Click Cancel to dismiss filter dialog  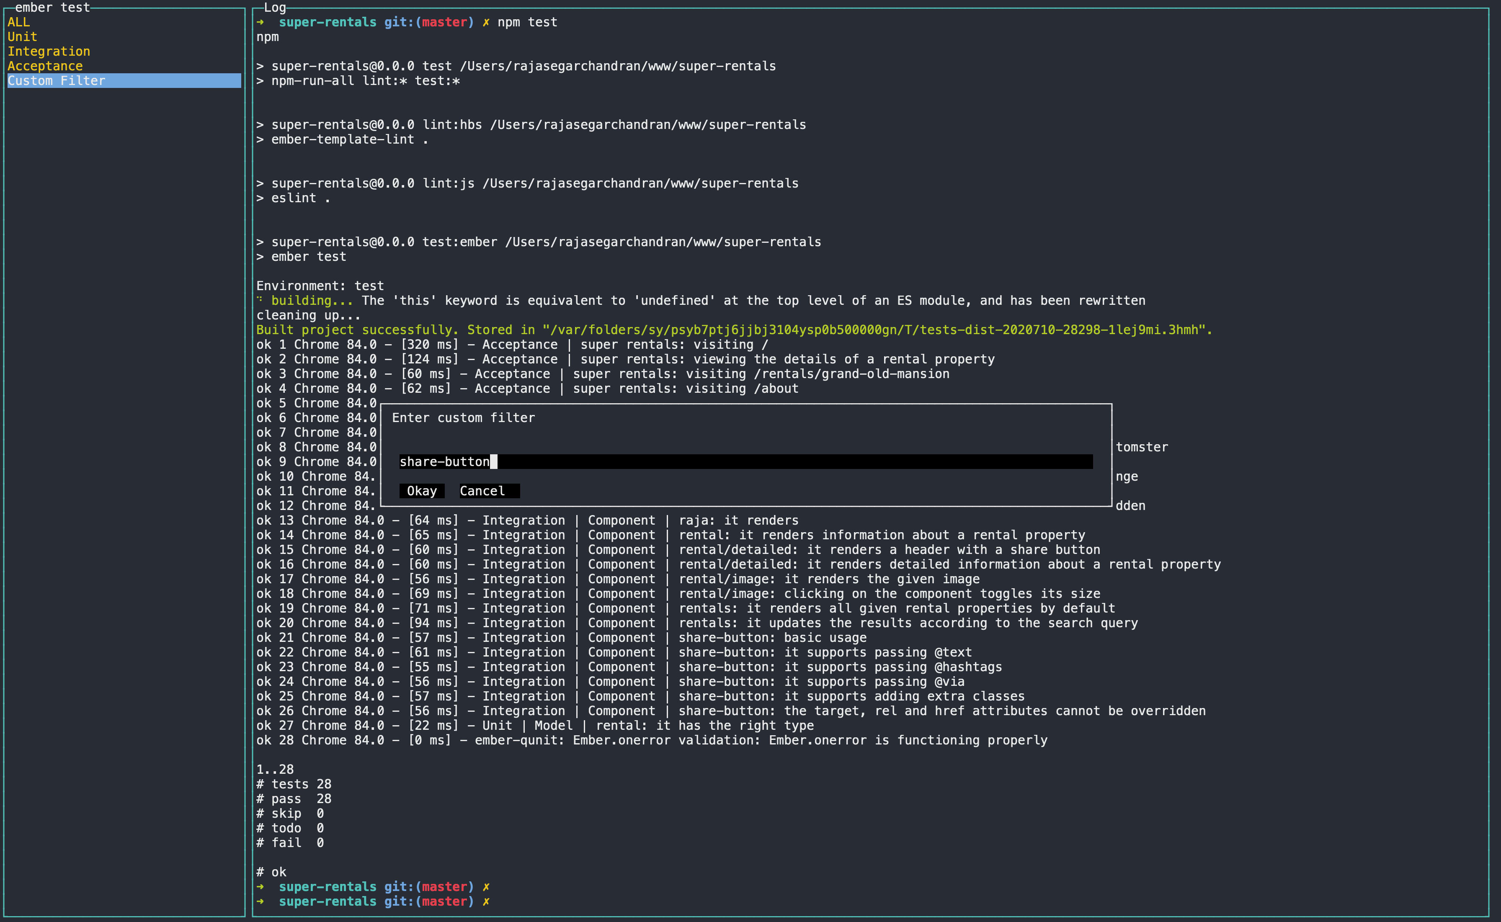[x=480, y=490]
